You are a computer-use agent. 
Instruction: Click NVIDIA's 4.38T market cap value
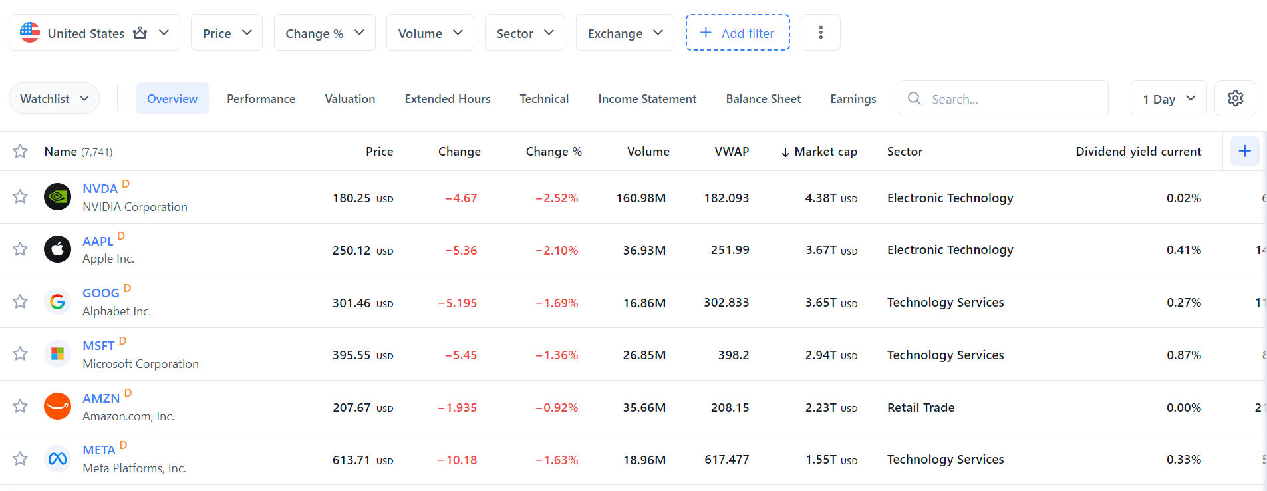click(831, 198)
